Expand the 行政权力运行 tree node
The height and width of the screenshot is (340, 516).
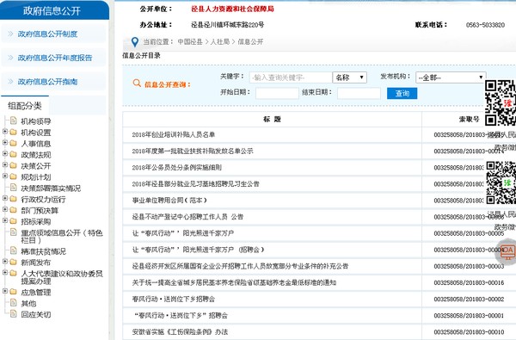tap(5, 198)
